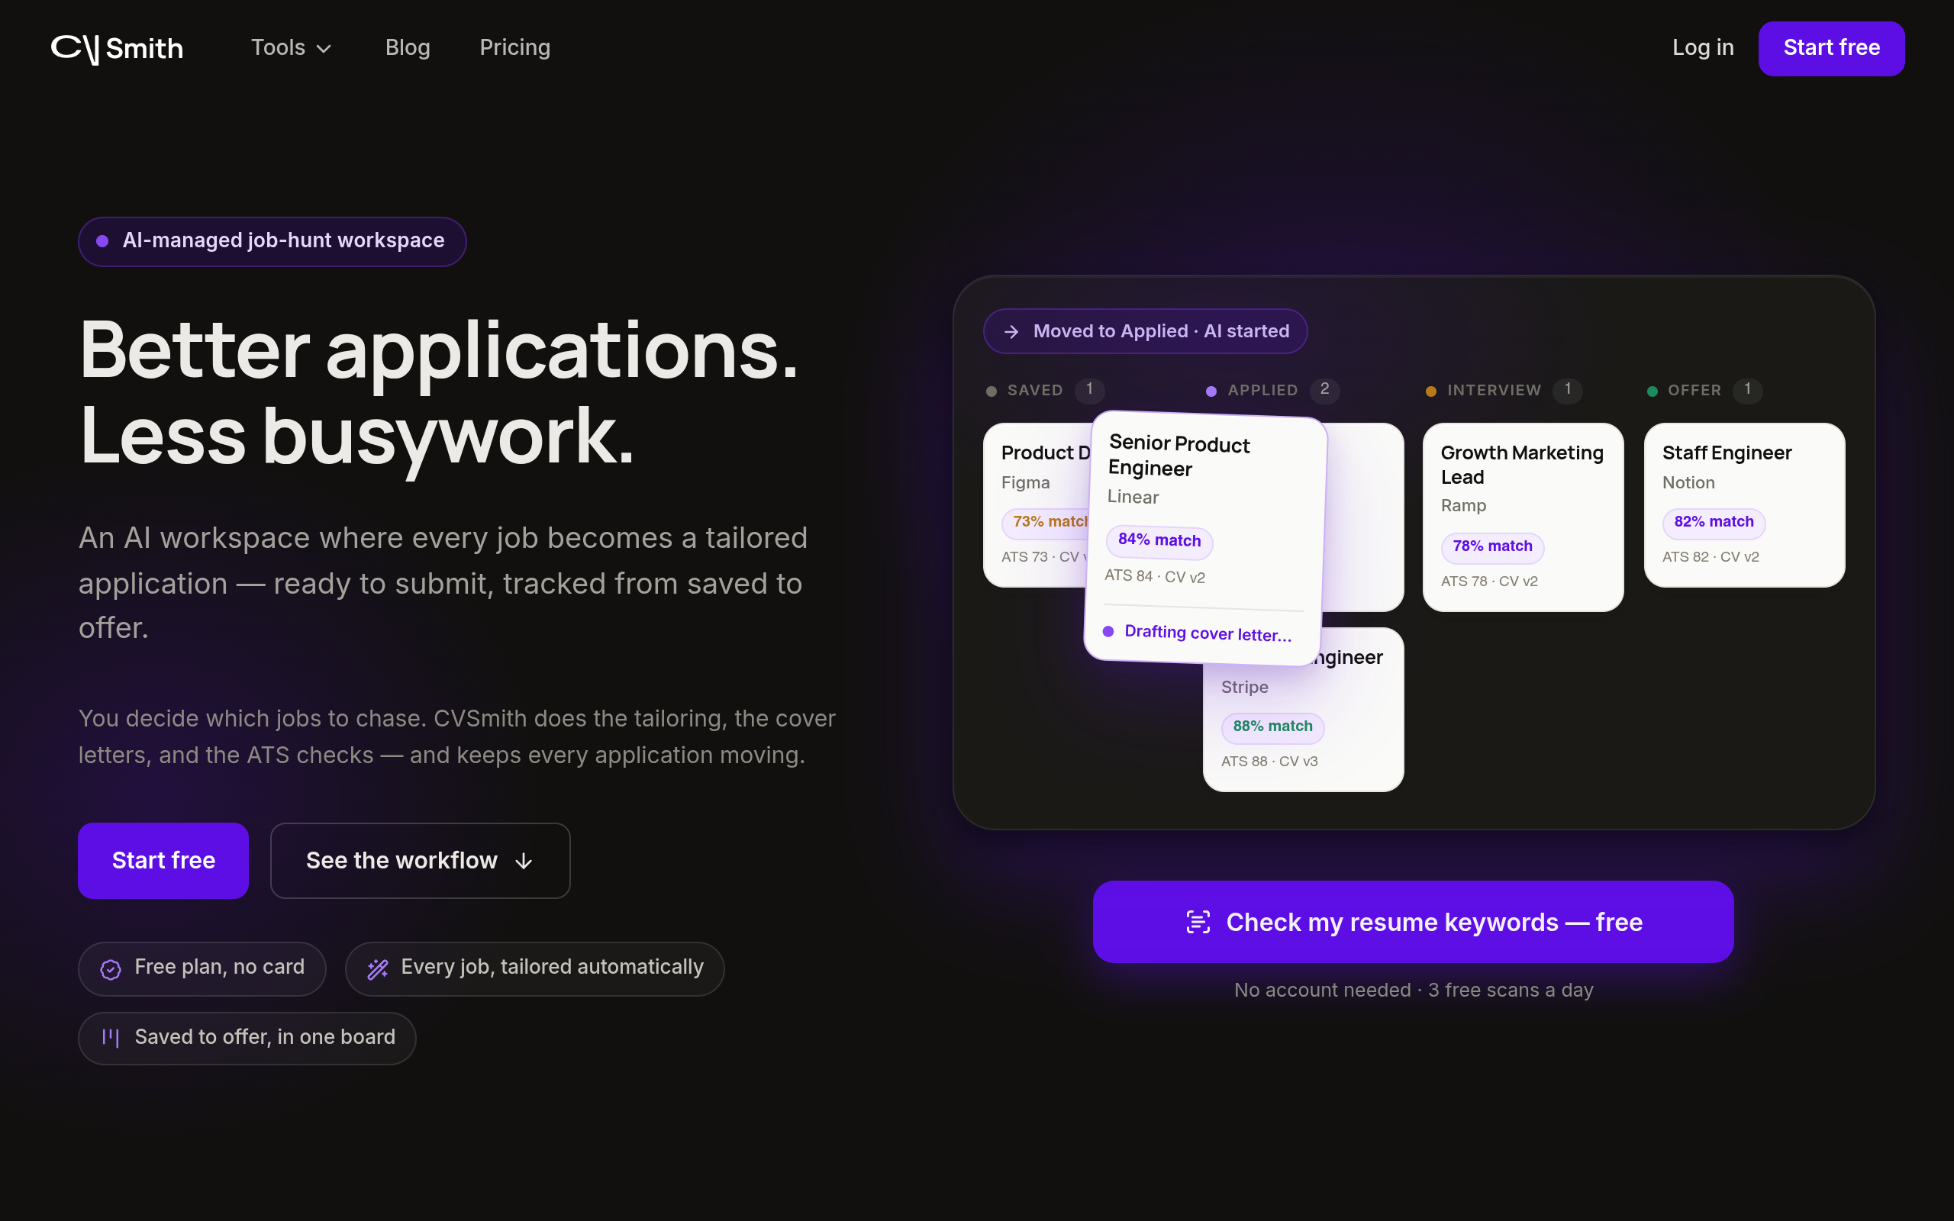The image size is (1954, 1221).
Task: Click the scan icon on resume keywords button
Action: [x=1198, y=922]
